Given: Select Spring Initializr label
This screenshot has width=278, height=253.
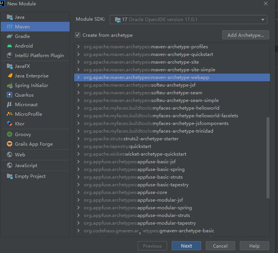Looking at the screenshot, I should click(32, 85).
